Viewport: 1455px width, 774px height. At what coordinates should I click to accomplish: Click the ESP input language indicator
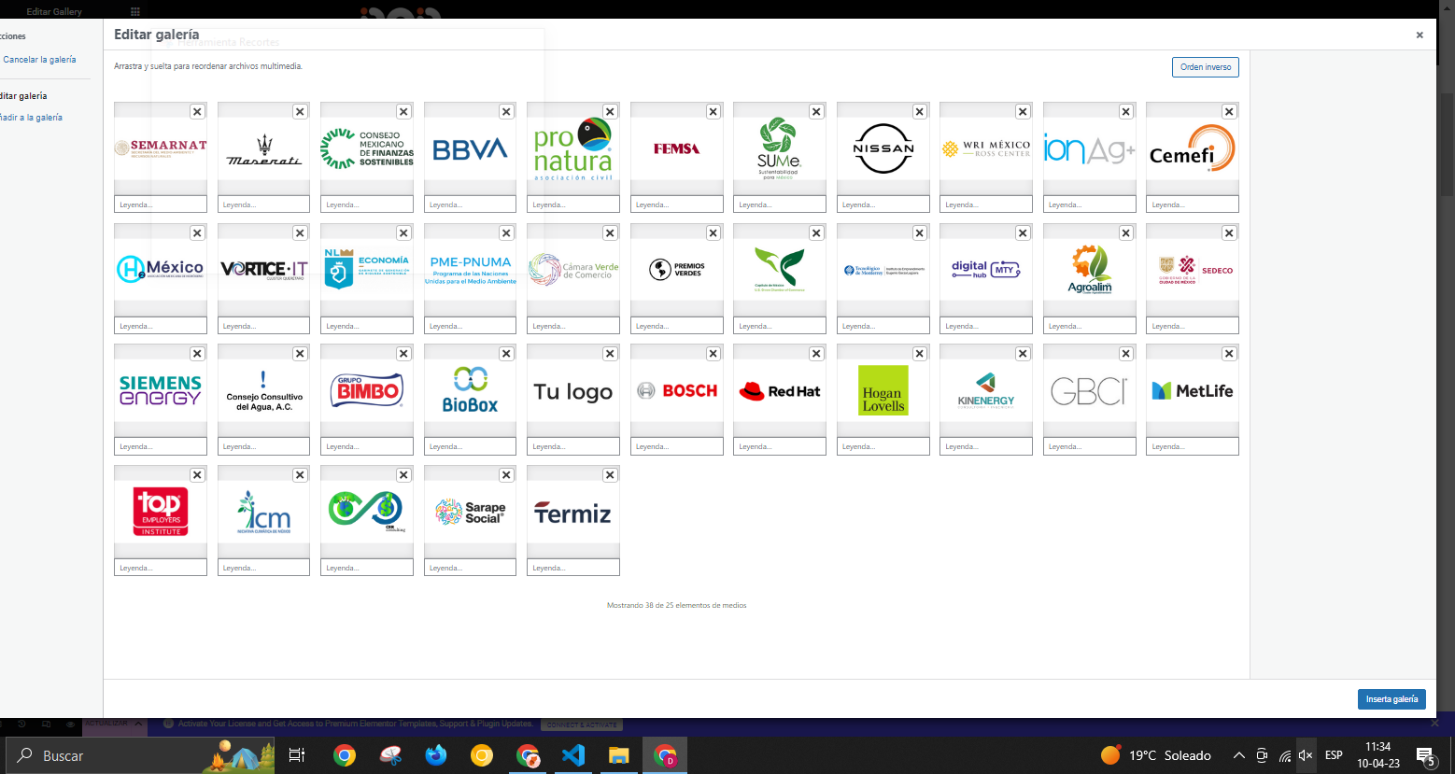(x=1334, y=755)
